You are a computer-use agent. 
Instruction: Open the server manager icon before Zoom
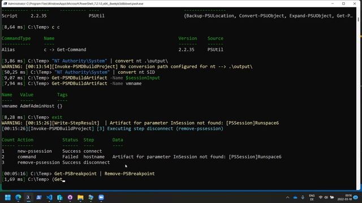pyautogui.click(x=90, y=197)
